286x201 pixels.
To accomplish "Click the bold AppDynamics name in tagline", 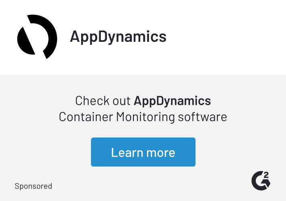I will point(172,100).
